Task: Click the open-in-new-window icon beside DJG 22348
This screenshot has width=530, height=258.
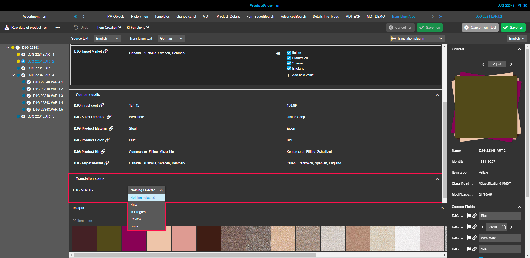Action: point(520,6)
